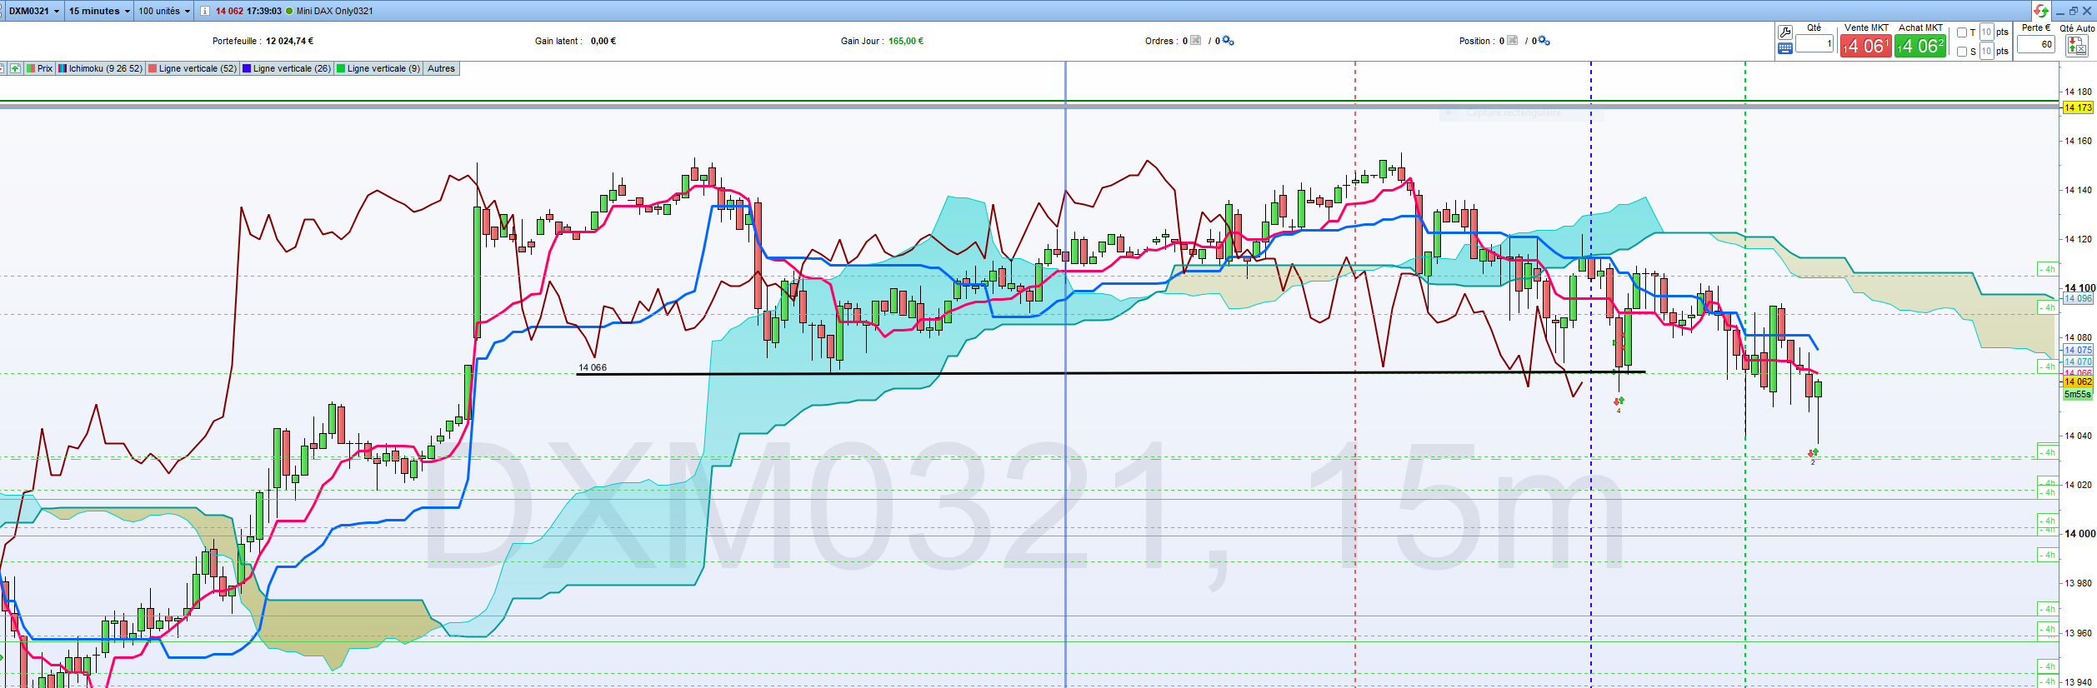Open the Autres indicators tab
2097x688 pixels.
tap(441, 68)
